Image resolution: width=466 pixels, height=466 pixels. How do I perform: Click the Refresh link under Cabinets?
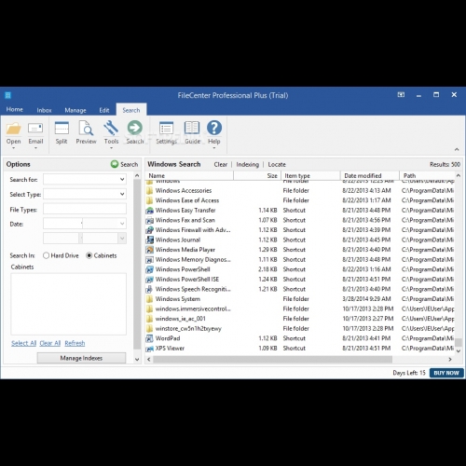click(75, 343)
